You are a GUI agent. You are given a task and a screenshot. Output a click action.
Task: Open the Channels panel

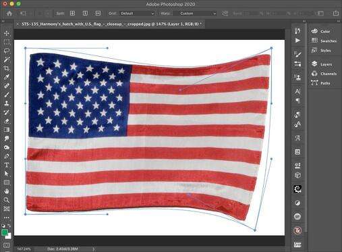(324, 74)
